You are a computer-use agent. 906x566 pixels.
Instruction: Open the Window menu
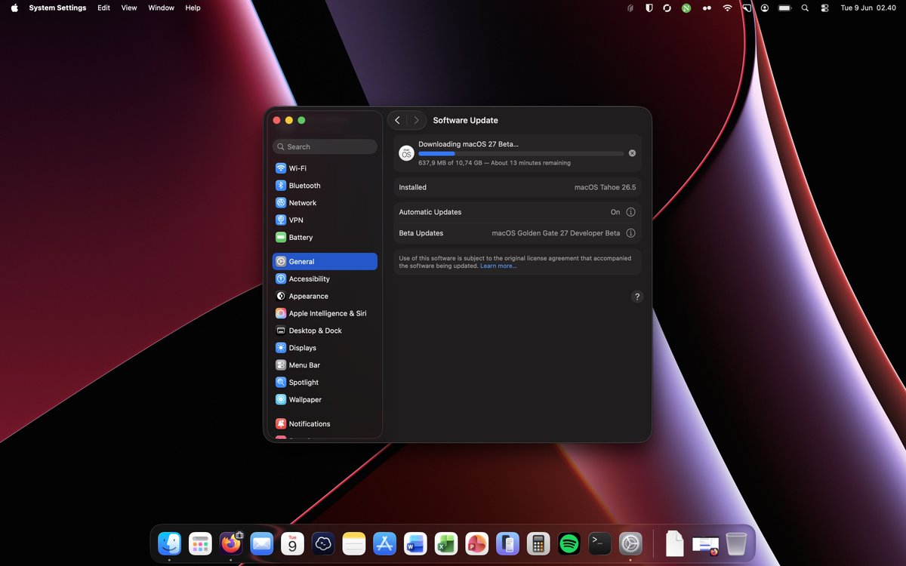coord(161,8)
